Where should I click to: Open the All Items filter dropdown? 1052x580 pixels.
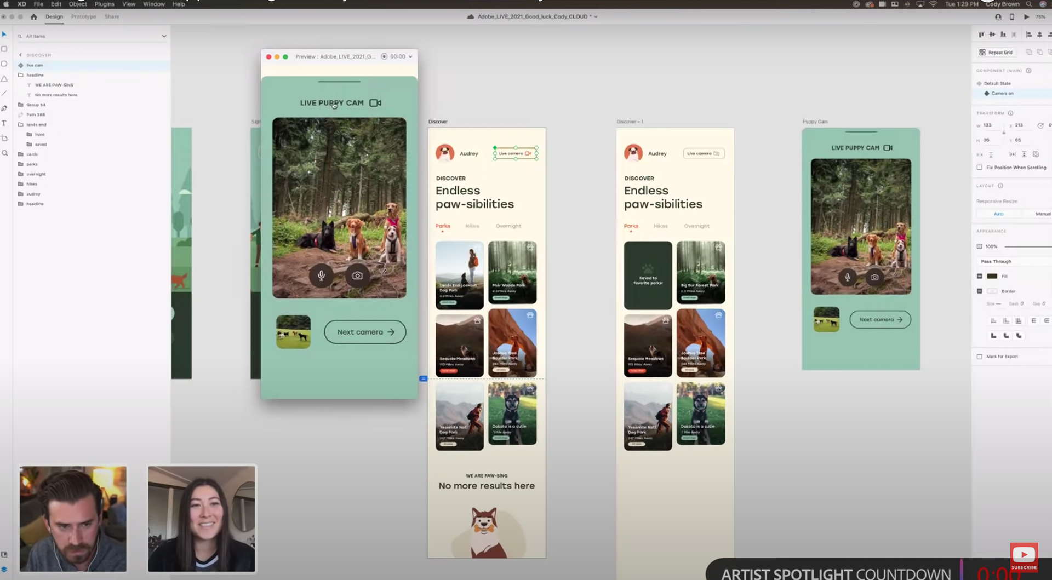(163, 36)
